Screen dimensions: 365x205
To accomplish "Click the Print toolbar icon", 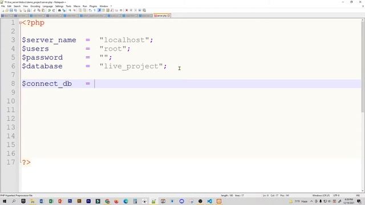I will [x=29, y=10].
